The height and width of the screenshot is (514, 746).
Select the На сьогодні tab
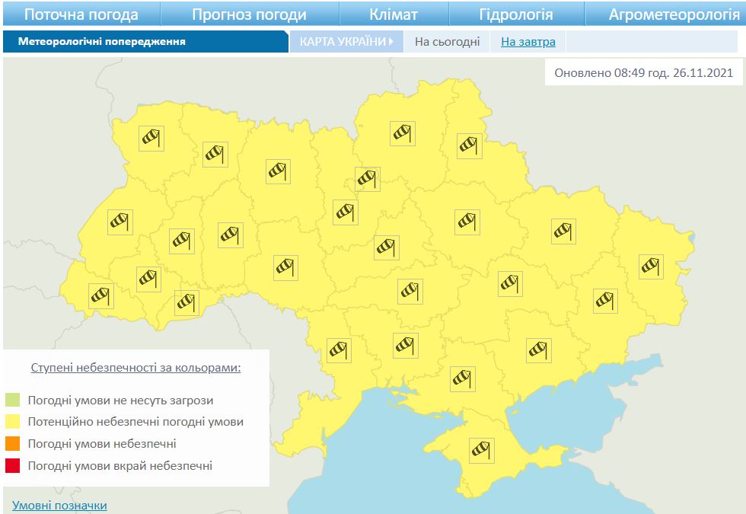click(447, 42)
